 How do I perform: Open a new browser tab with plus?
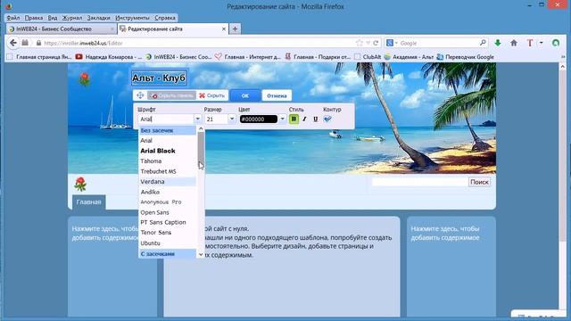tap(235, 29)
